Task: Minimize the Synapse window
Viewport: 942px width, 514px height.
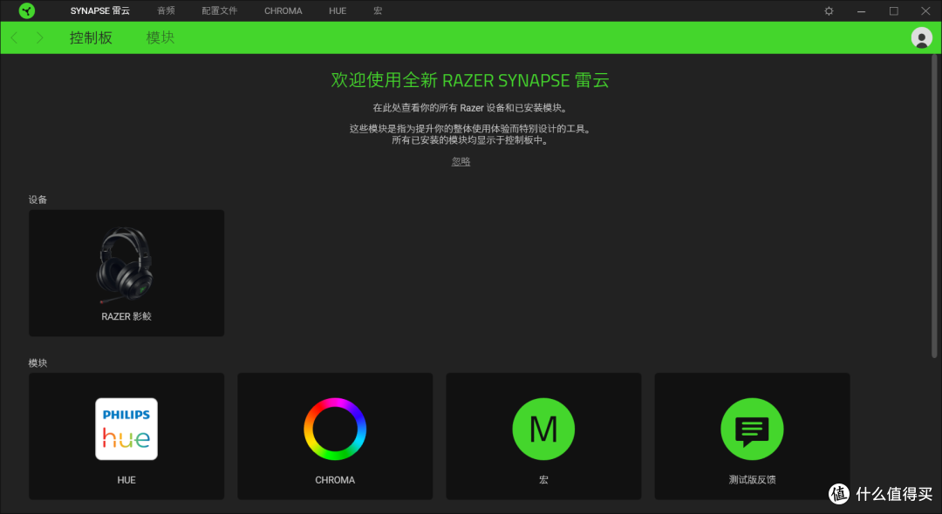Action: pos(861,10)
